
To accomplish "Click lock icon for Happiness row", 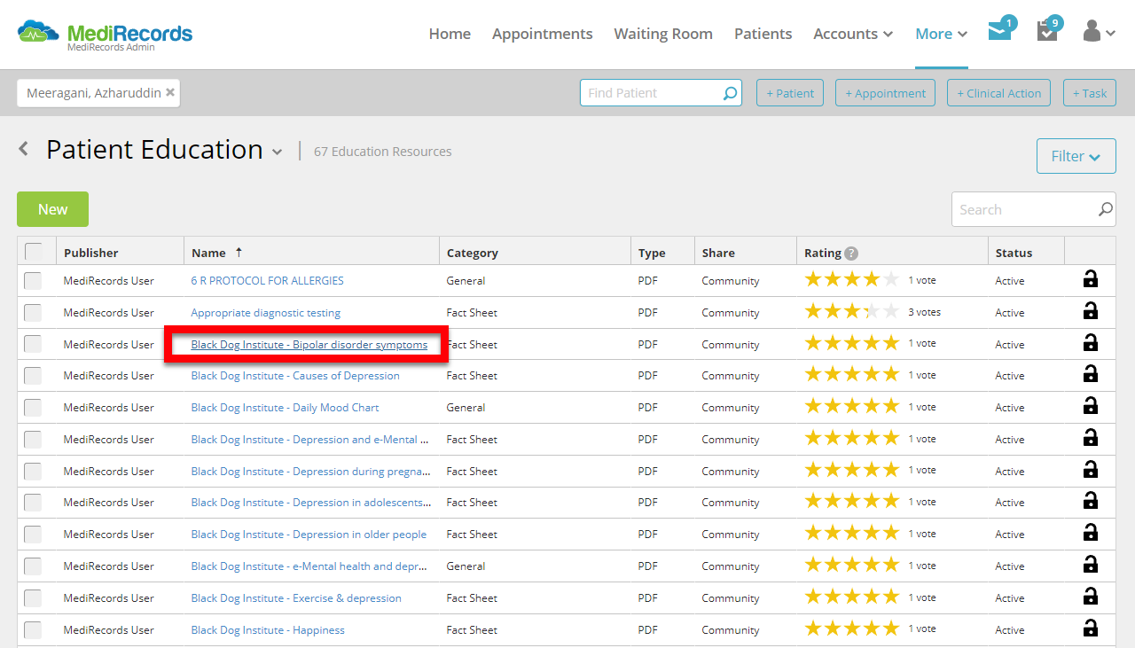I will coord(1091,628).
